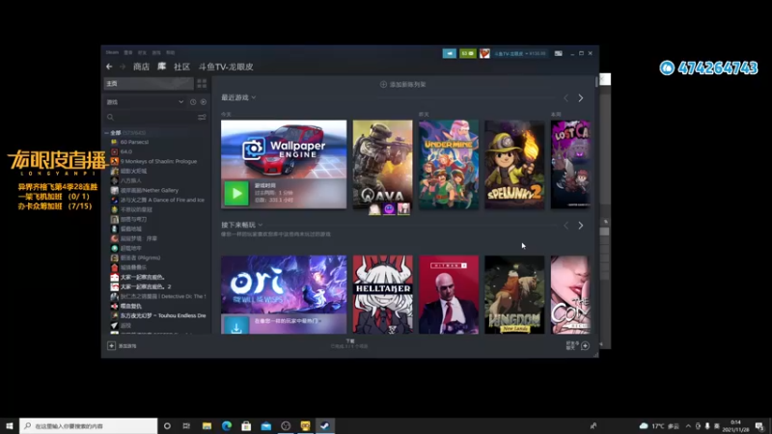The image size is (772, 434).
Task: Click the library vertical scrollbar
Action: pos(596,82)
